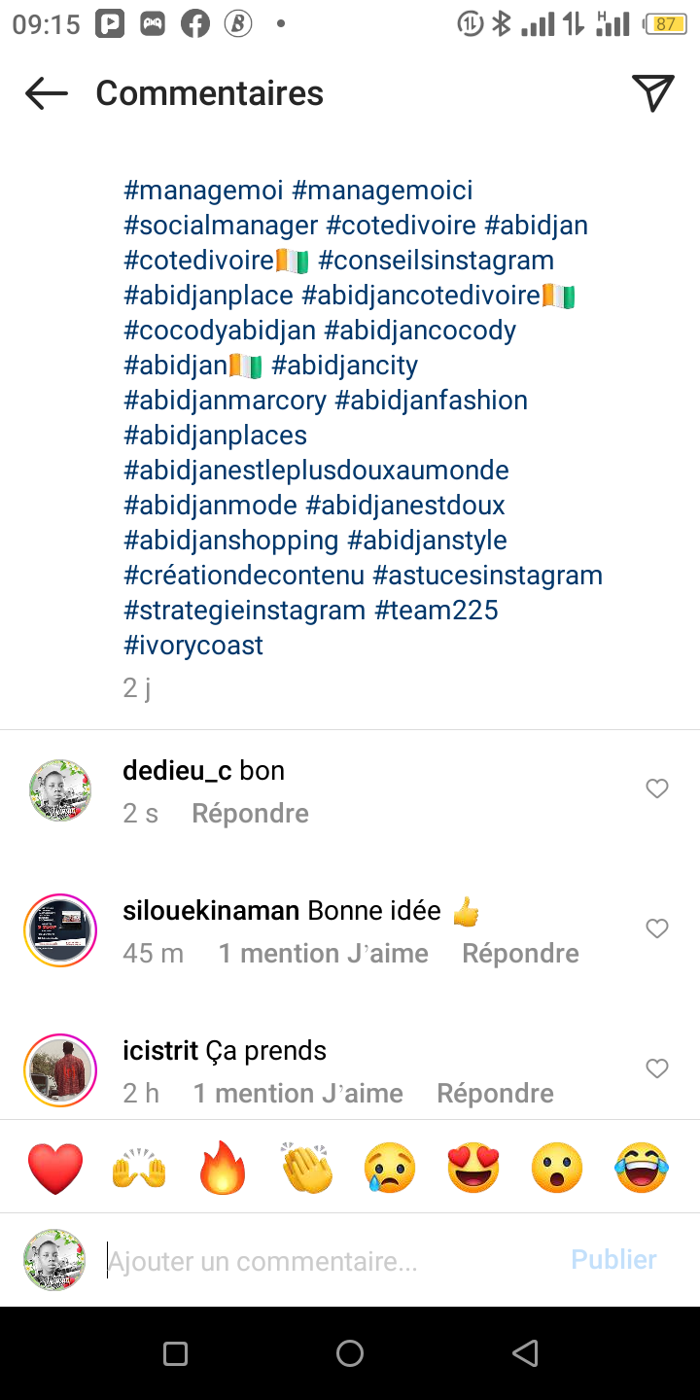The height and width of the screenshot is (1400, 700).
Task: Like dedieu_c's comment with heart
Action: 657,788
